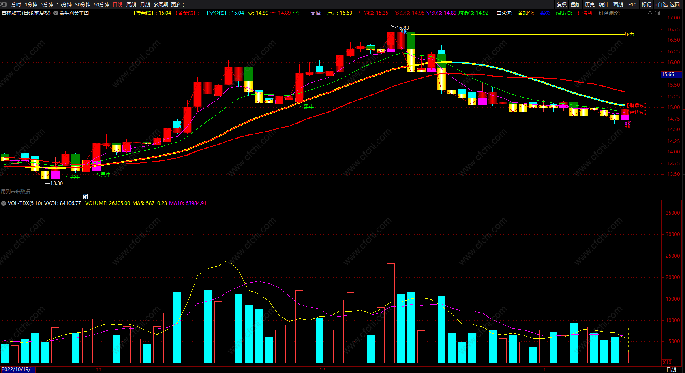Click the MA5: 58710.23 value
This screenshot has height=373, width=685.
(150, 203)
